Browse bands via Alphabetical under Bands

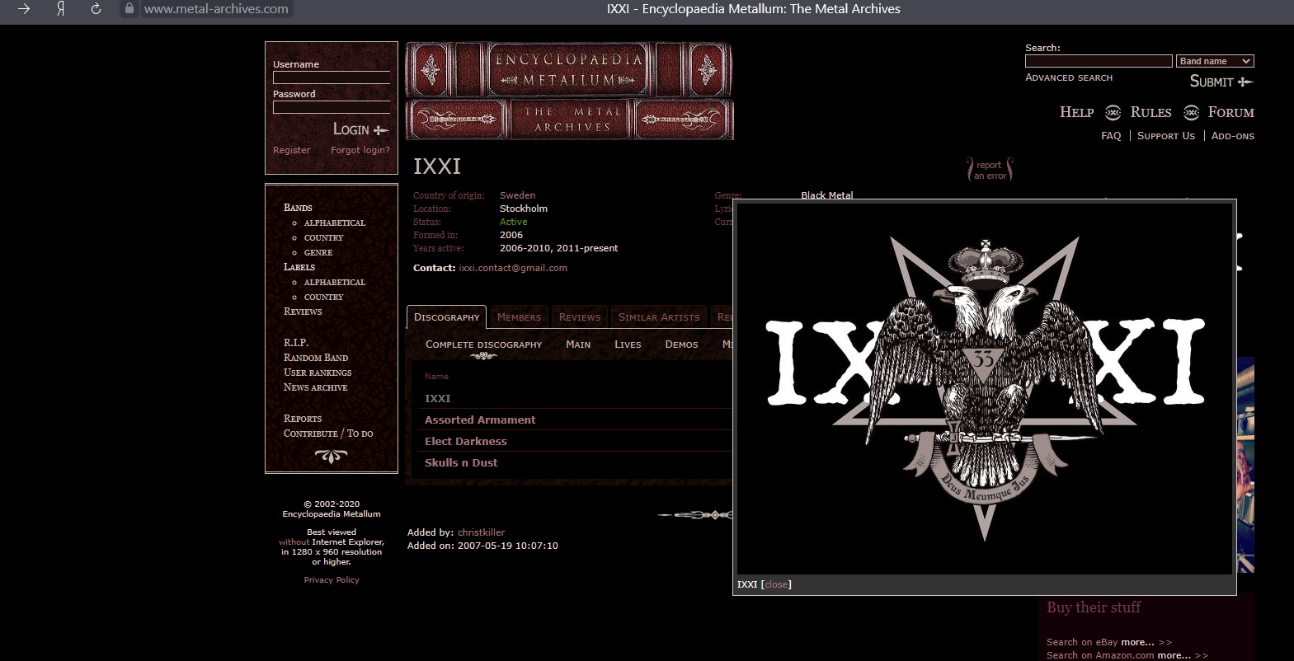point(334,223)
